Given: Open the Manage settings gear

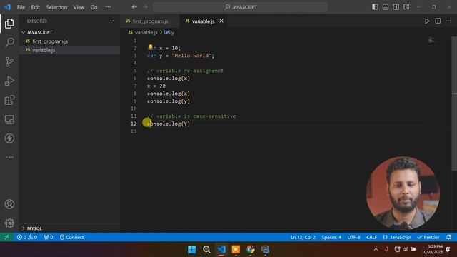Looking at the screenshot, I should (x=9, y=223).
